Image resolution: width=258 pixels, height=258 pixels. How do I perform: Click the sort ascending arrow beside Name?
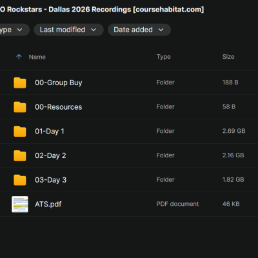[19, 57]
